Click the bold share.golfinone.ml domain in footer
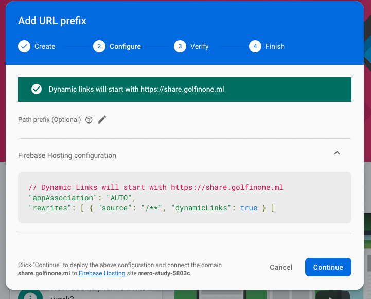Screen dimensions: 371x299 pos(44,273)
